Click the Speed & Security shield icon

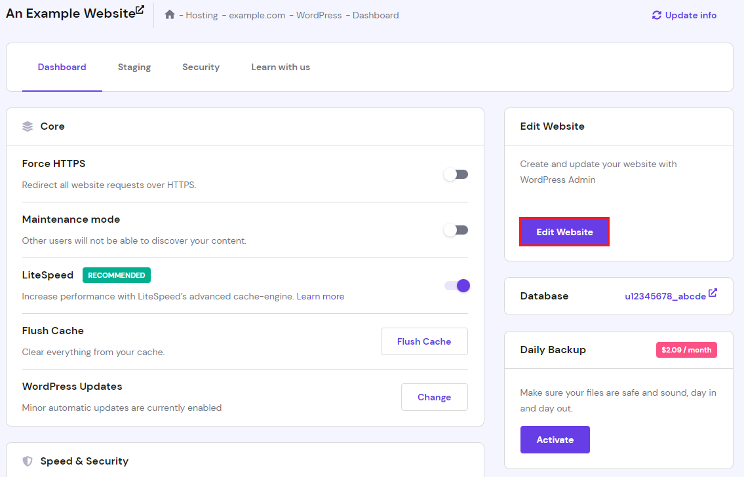(x=28, y=461)
